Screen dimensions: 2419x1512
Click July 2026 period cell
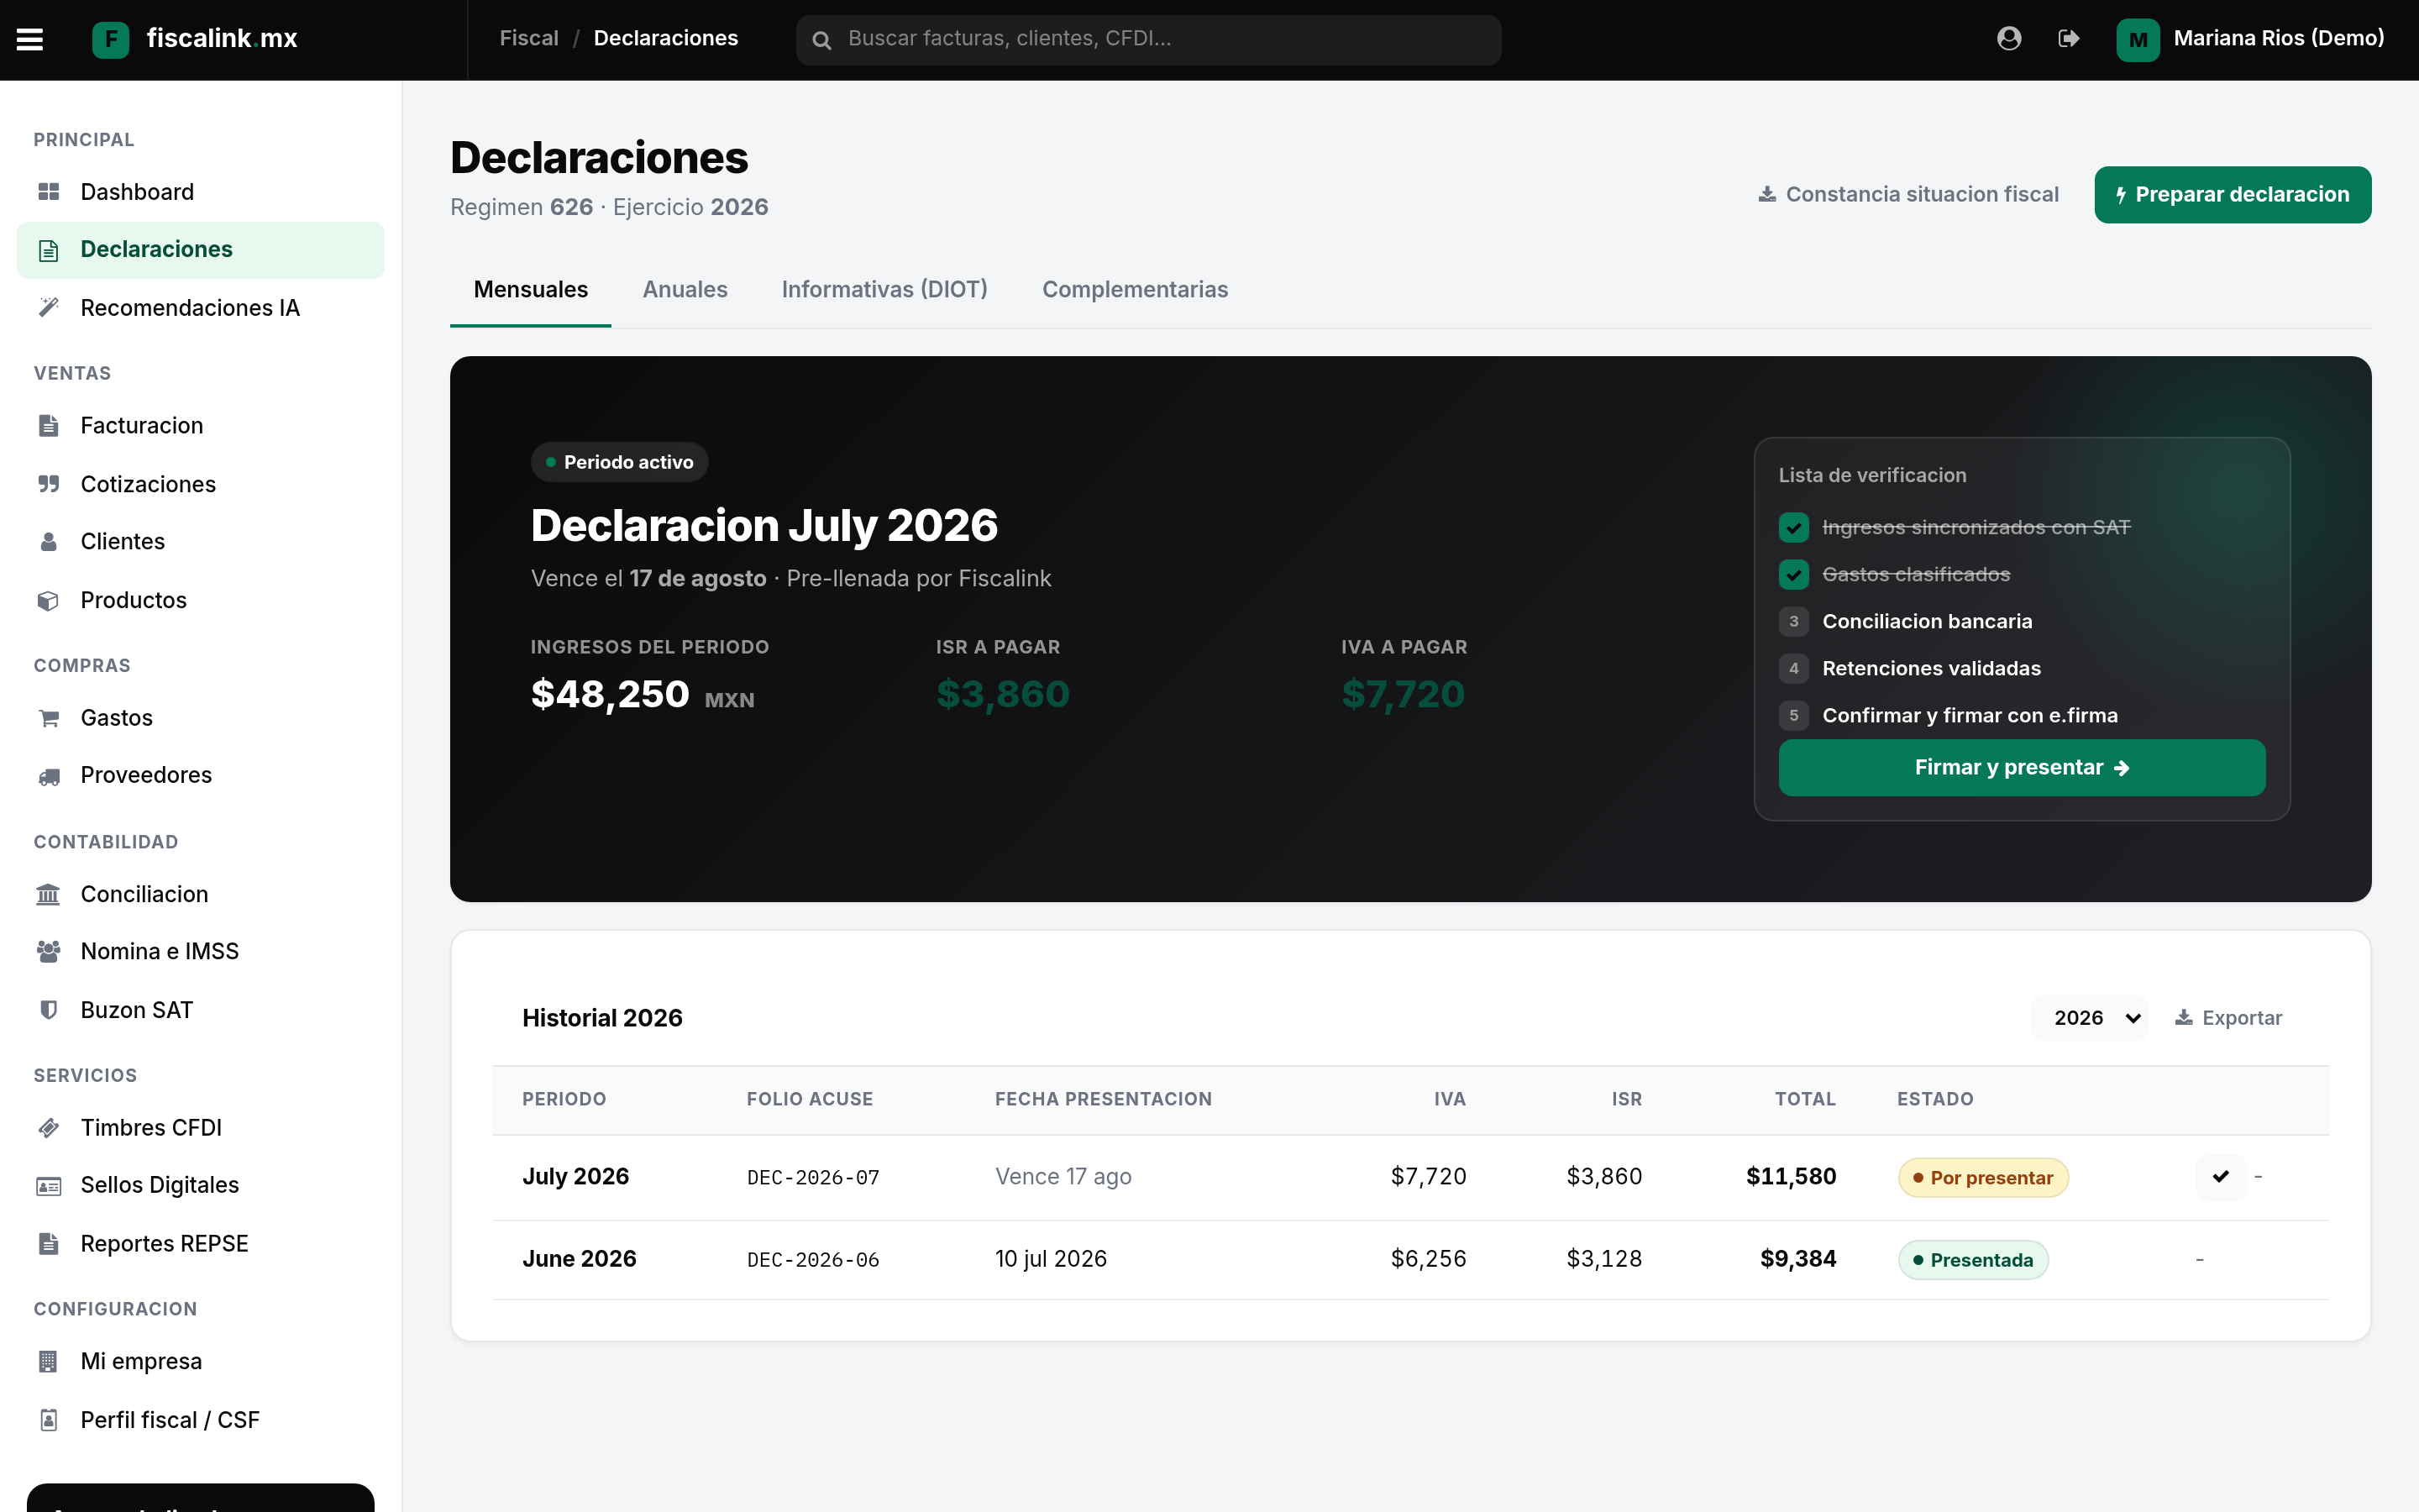click(x=575, y=1177)
